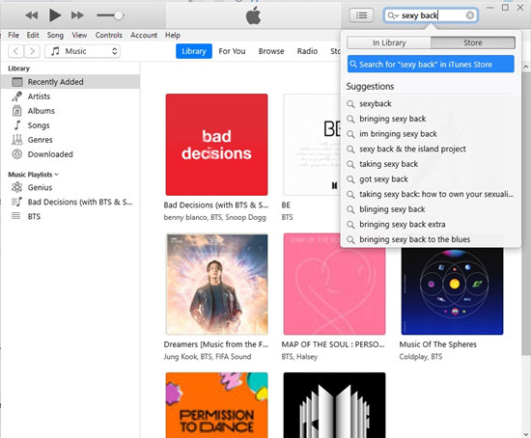The width and height of the screenshot is (531, 438).
Task: Click the rewind previous track button
Action: pos(32,15)
